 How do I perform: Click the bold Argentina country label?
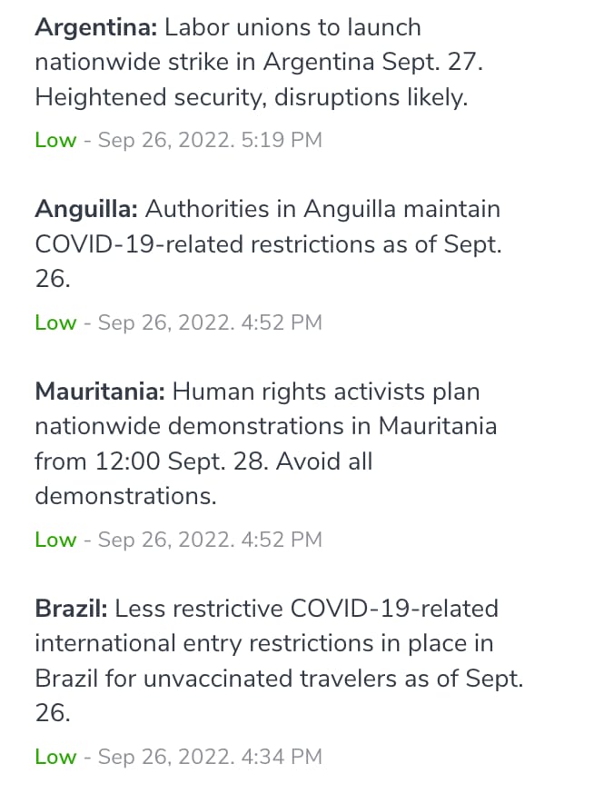click(x=96, y=27)
